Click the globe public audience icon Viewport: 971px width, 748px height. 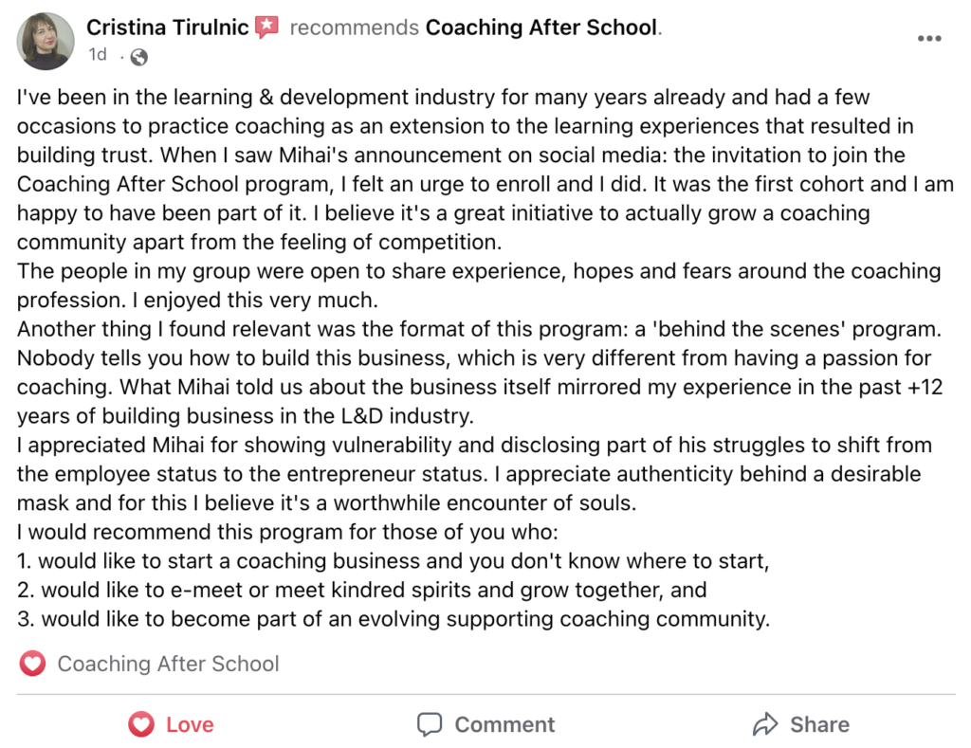coord(139,57)
